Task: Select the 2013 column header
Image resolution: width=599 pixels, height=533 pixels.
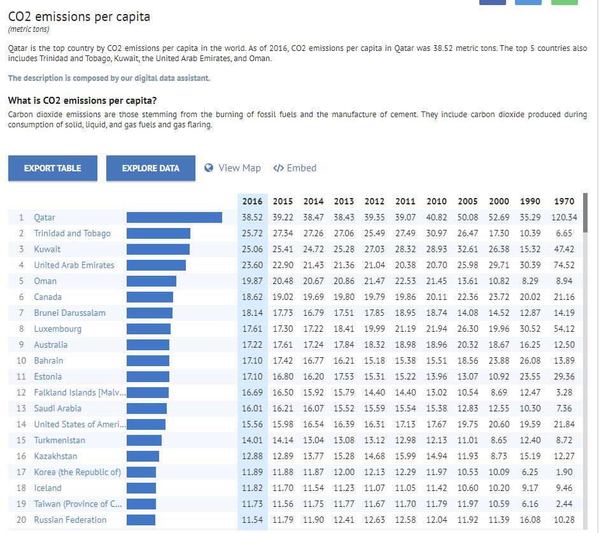Action: (344, 201)
